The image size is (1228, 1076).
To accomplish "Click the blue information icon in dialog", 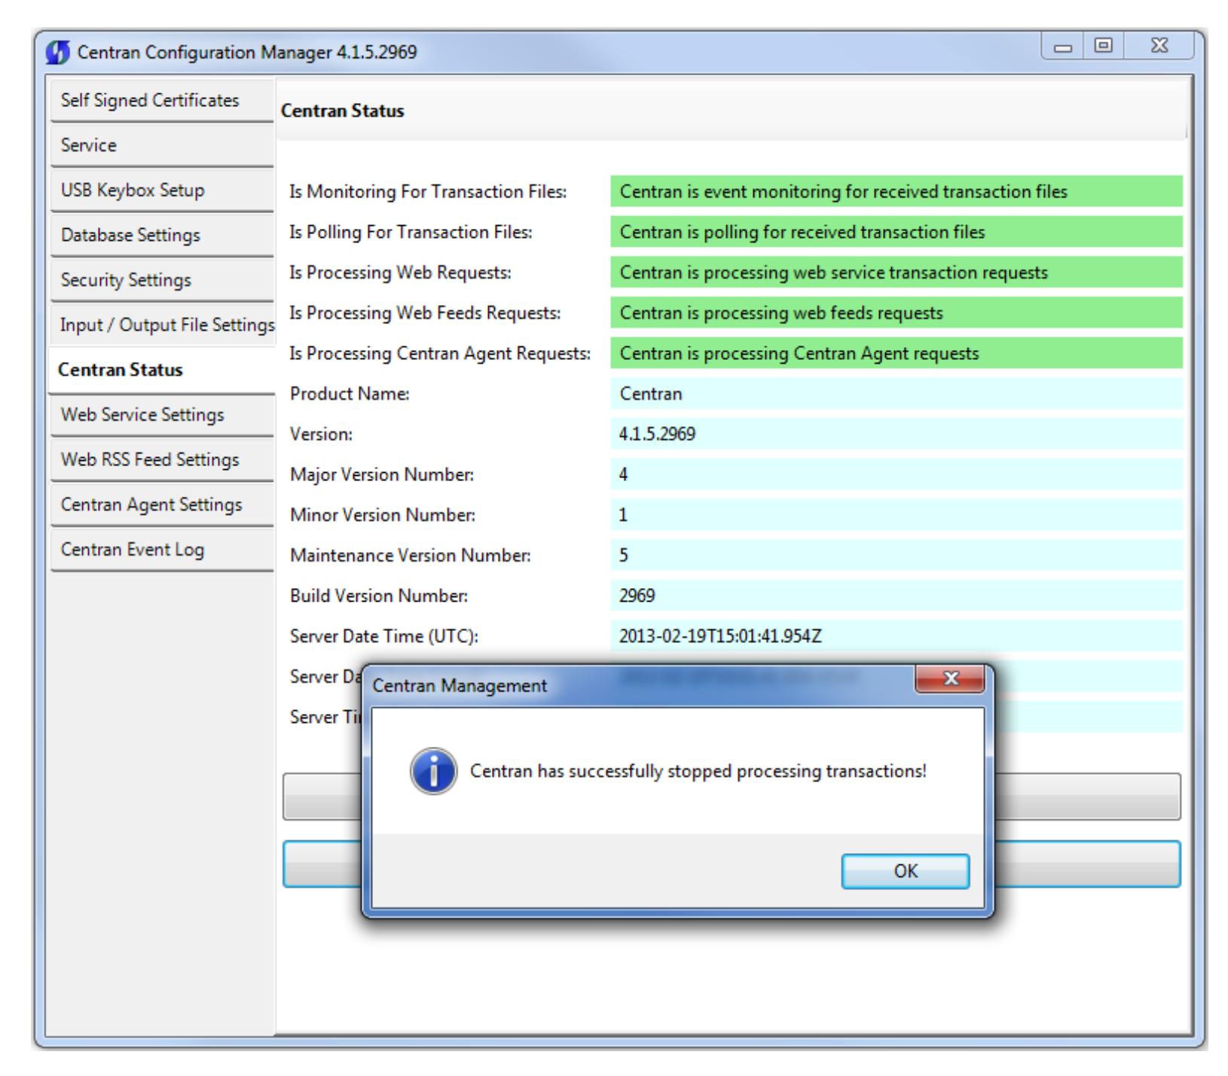I will point(433,772).
